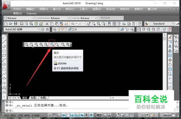Open the Layer Properties Manager icon

coord(55,29)
